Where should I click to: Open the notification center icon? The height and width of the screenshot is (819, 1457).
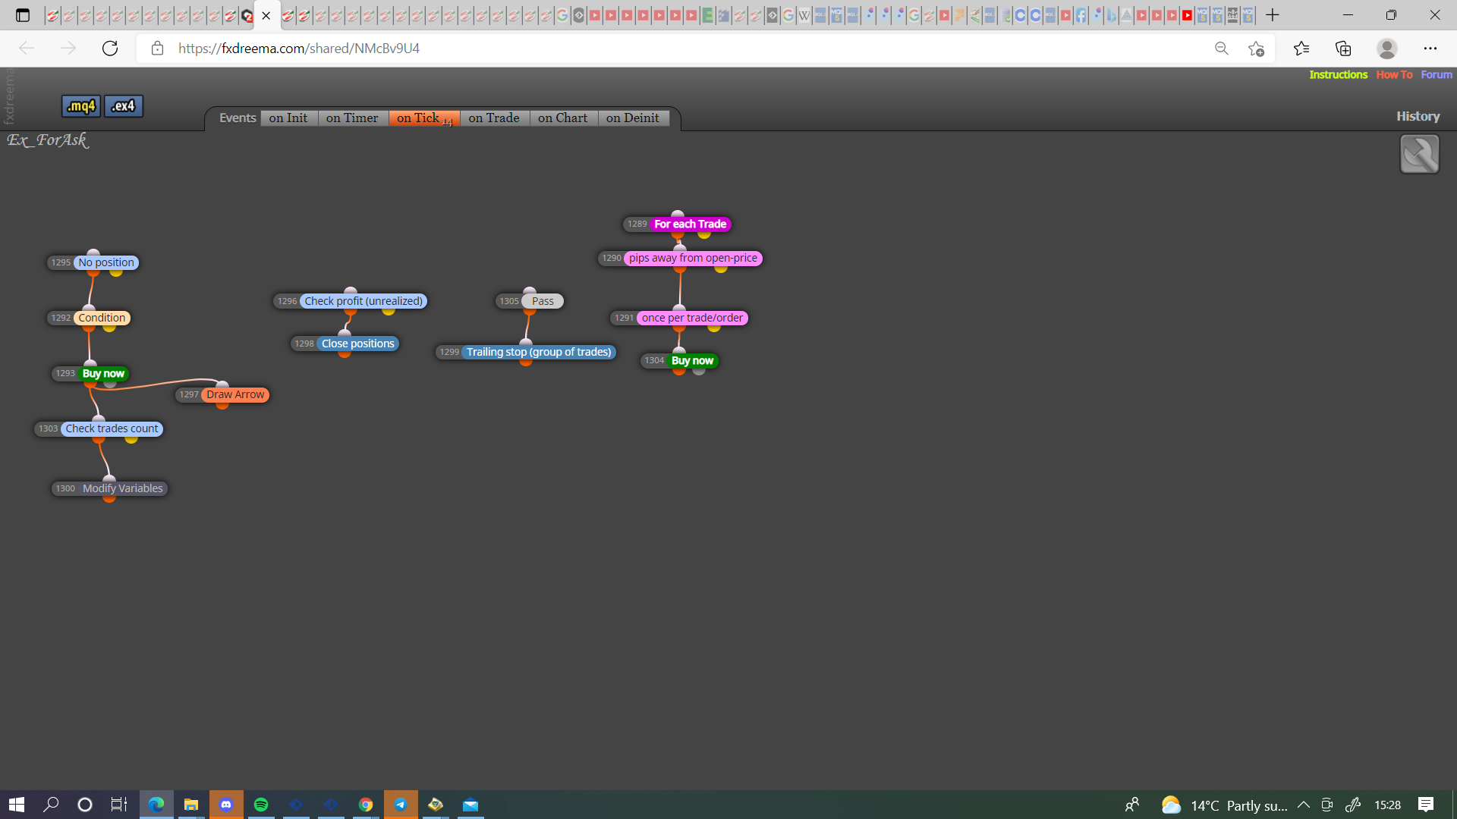click(1426, 805)
